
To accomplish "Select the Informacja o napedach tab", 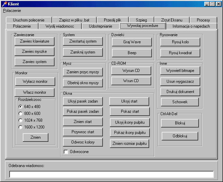I will coord(191,26).
